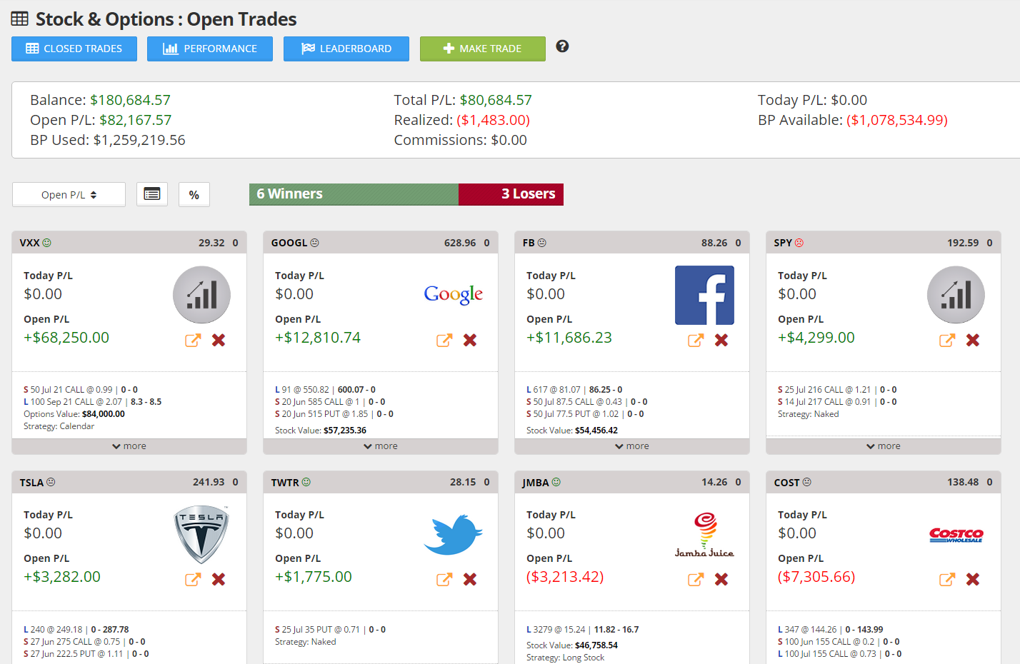
Task: Open the Leaderboard page
Action: (x=346, y=49)
